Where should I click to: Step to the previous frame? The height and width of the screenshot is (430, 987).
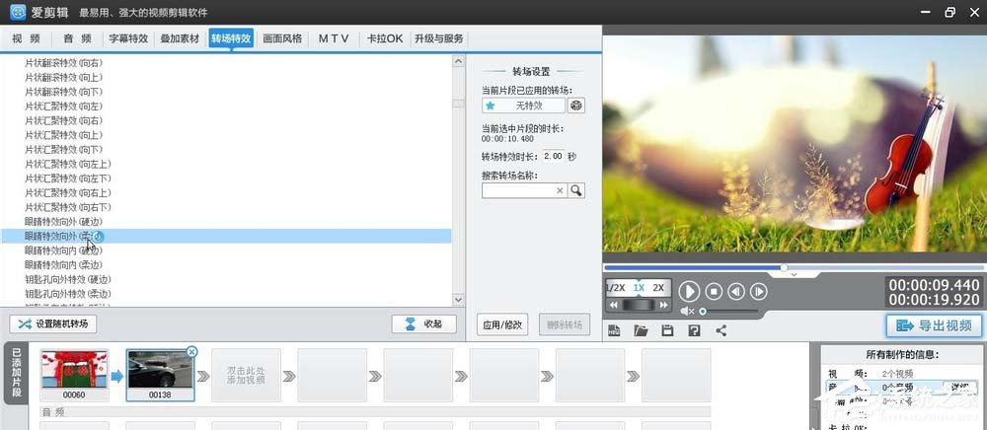736,291
